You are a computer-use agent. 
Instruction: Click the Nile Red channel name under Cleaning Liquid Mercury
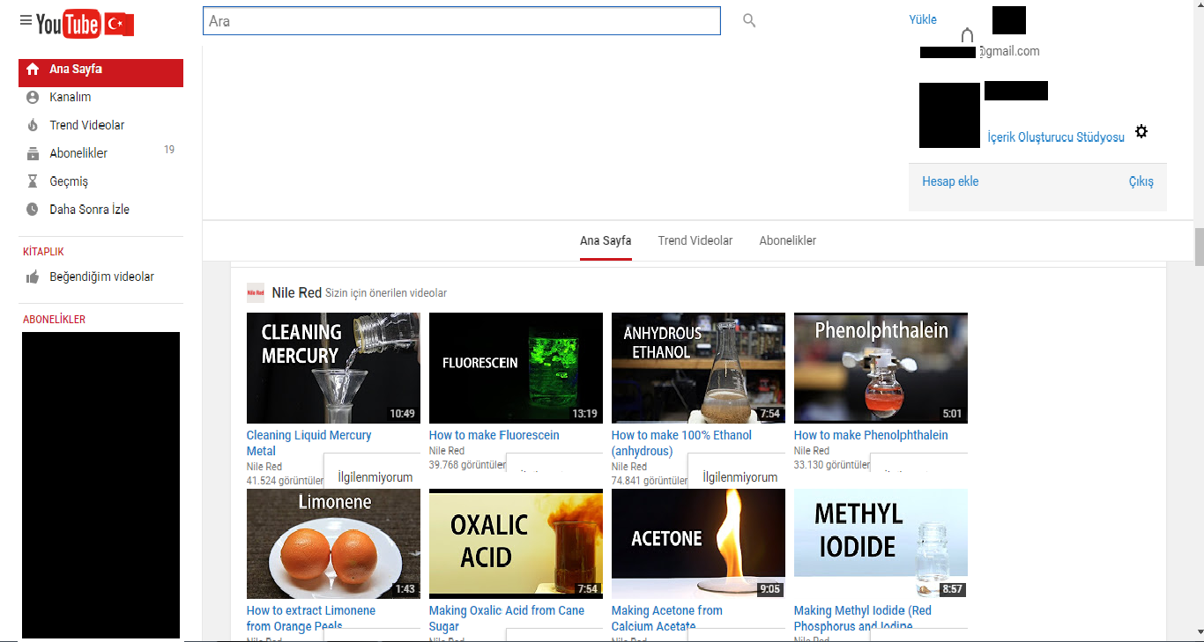[264, 467]
